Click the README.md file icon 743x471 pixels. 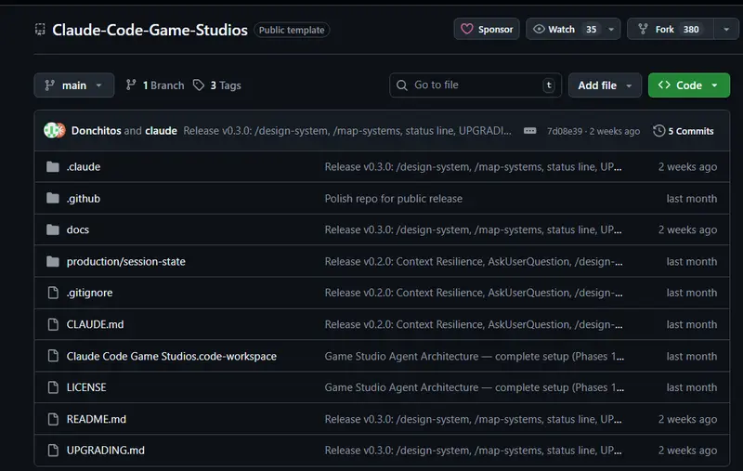coord(53,419)
